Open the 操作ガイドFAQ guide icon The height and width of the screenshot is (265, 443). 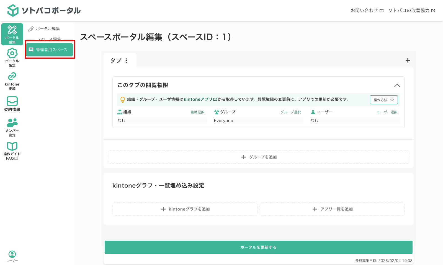pyautogui.click(x=12, y=150)
